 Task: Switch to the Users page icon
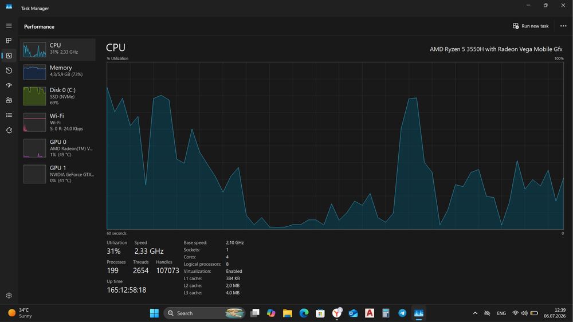[9, 100]
